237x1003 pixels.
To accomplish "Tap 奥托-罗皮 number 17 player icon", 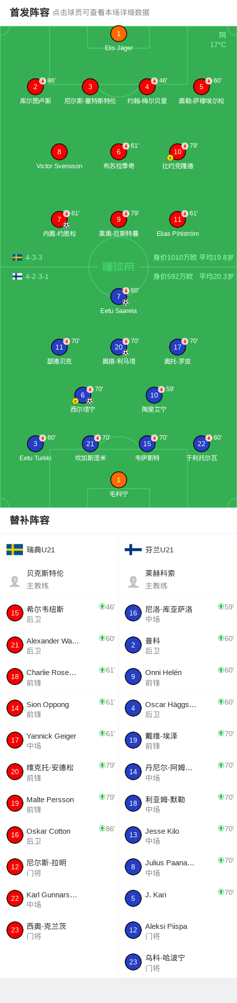I will point(178,347).
